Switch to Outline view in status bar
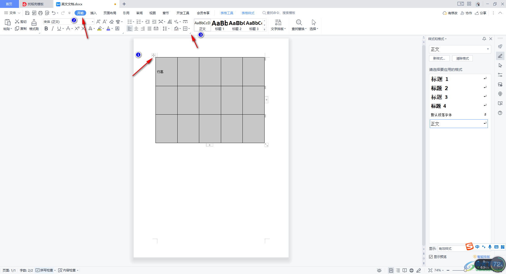 pyautogui.click(x=398, y=270)
